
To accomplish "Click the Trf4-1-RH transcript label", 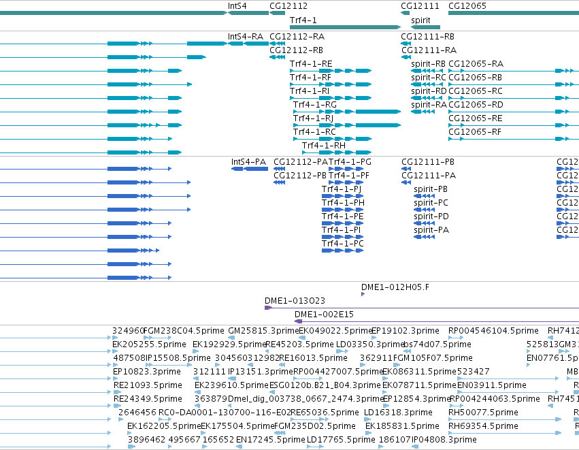I will 324,146.
